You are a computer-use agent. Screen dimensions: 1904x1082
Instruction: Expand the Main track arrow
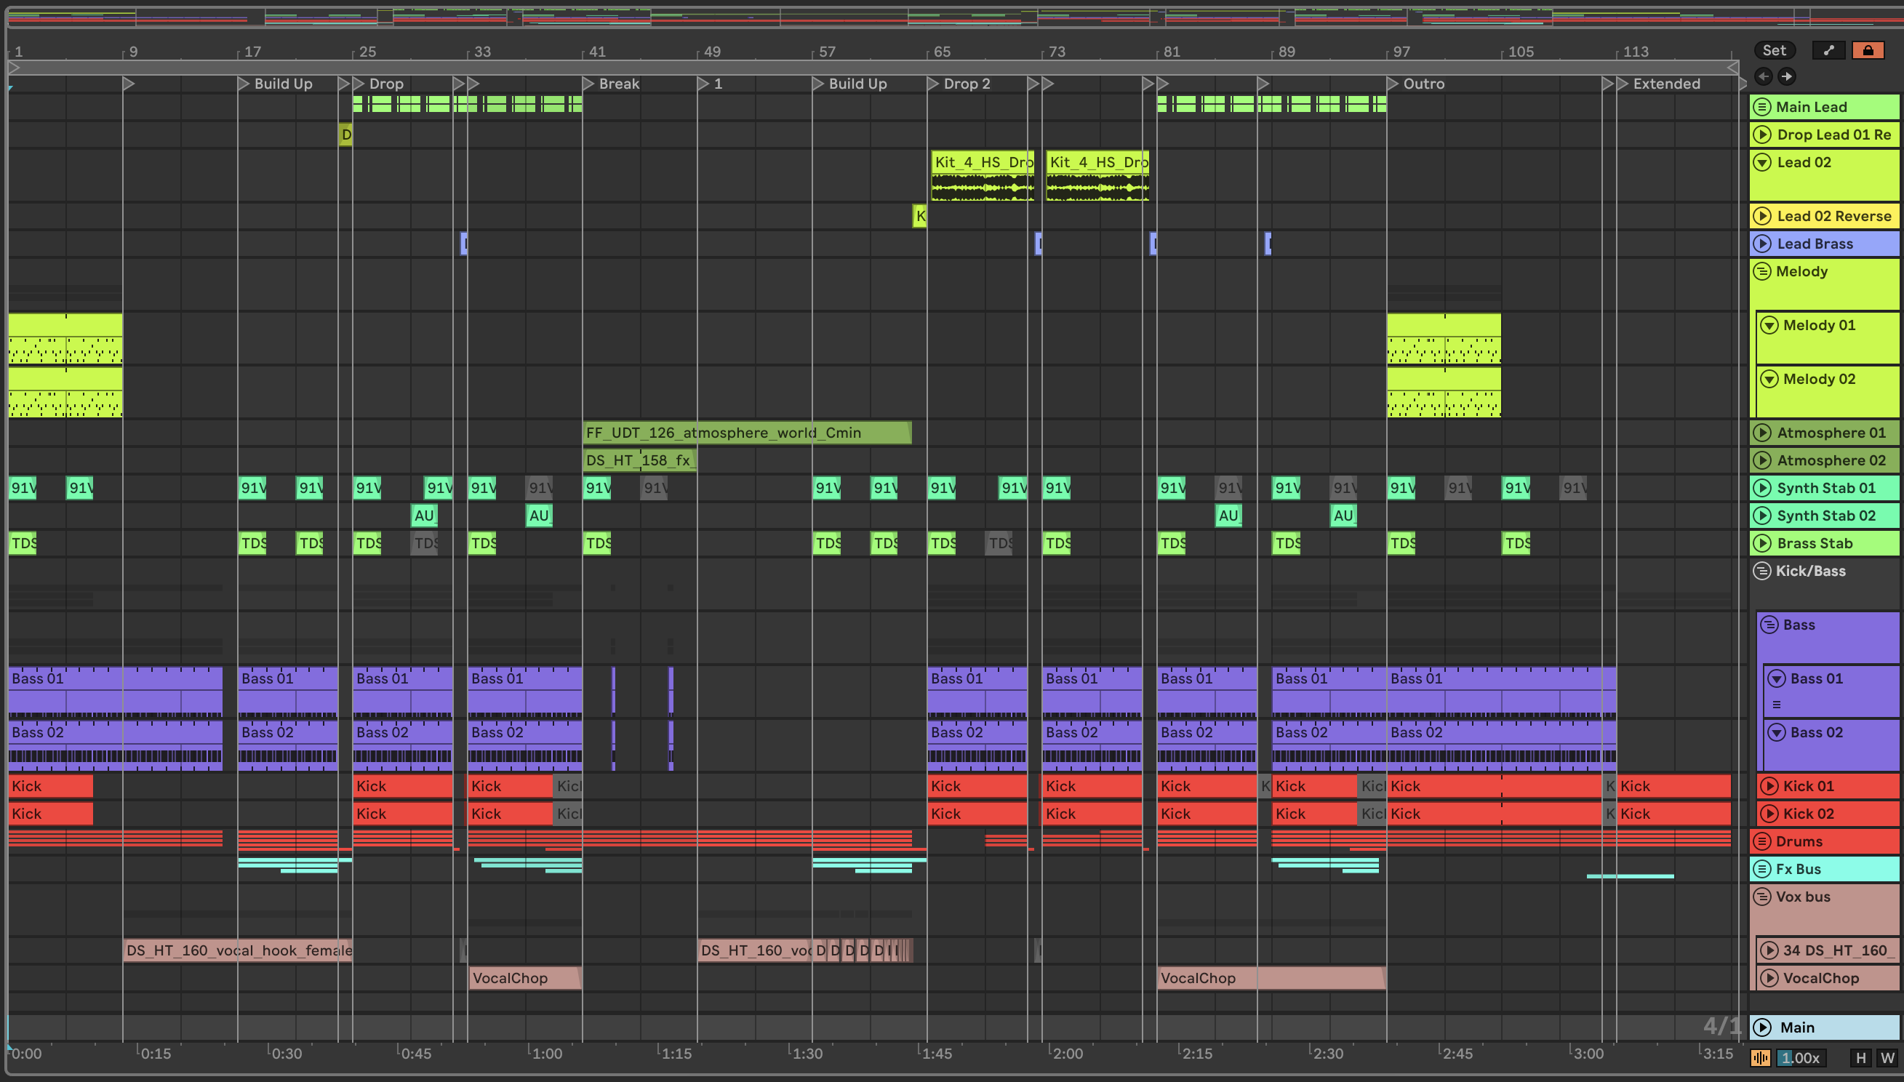point(1762,1027)
